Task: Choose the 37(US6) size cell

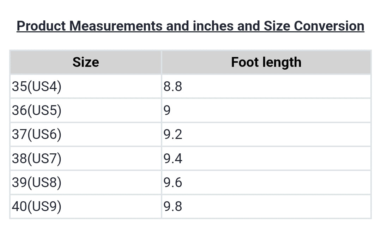Action: point(37,134)
